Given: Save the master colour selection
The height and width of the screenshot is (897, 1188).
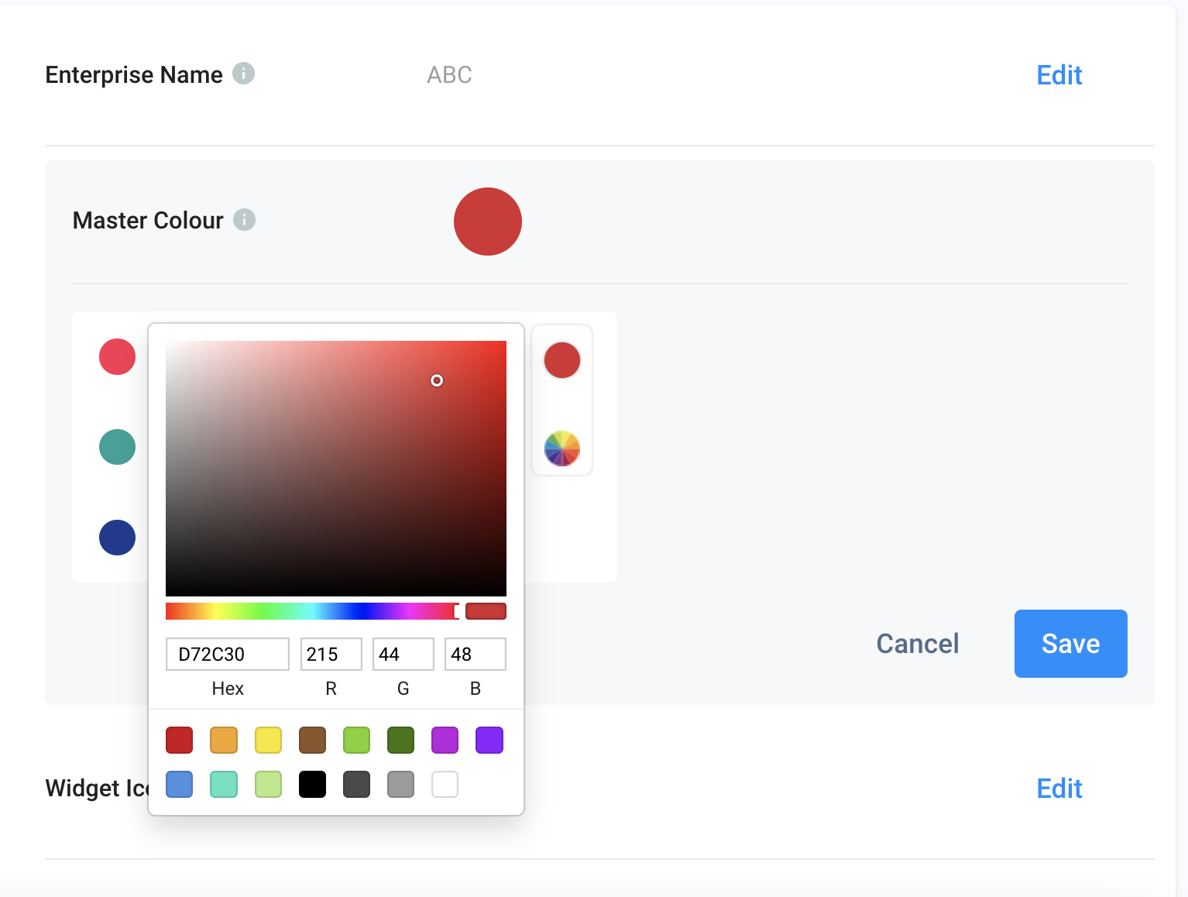Looking at the screenshot, I should tap(1071, 644).
